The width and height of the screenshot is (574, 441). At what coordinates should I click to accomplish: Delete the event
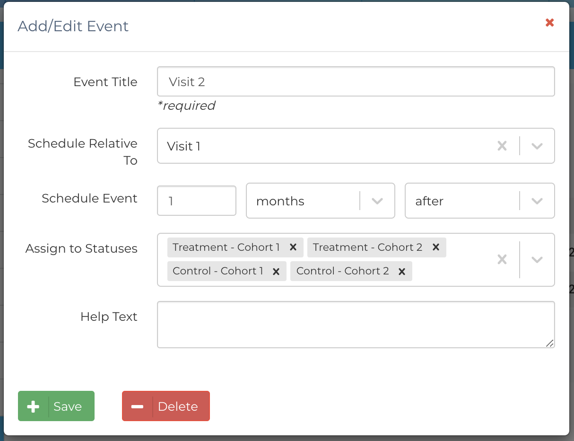[x=178, y=406]
